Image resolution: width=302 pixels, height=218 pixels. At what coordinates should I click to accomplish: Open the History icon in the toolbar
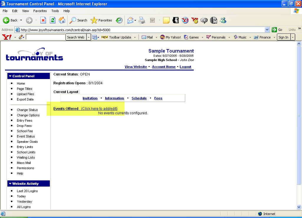pos(119,20)
